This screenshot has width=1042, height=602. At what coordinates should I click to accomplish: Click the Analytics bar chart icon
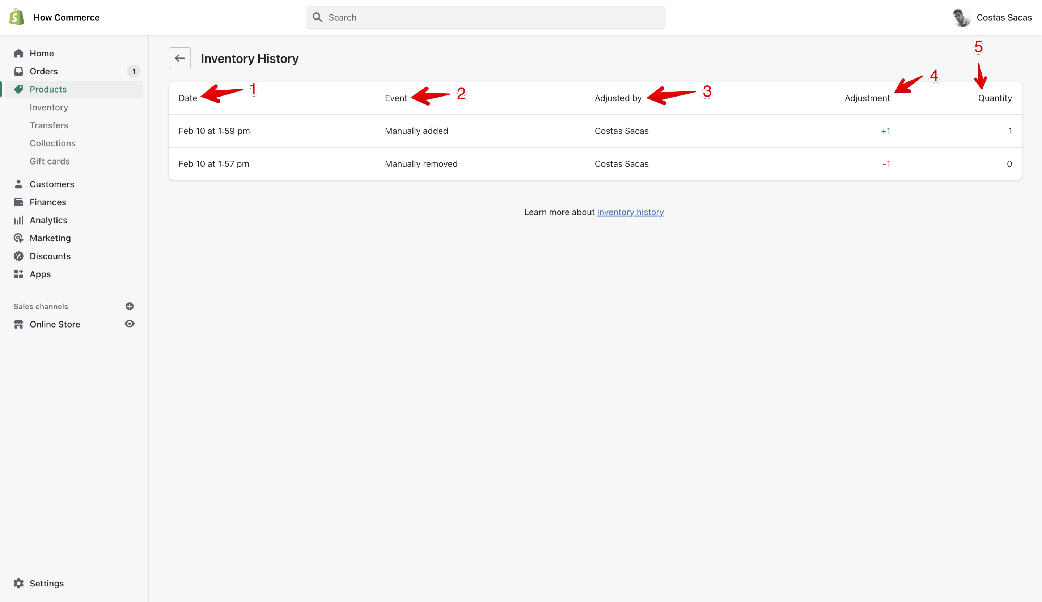18,220
